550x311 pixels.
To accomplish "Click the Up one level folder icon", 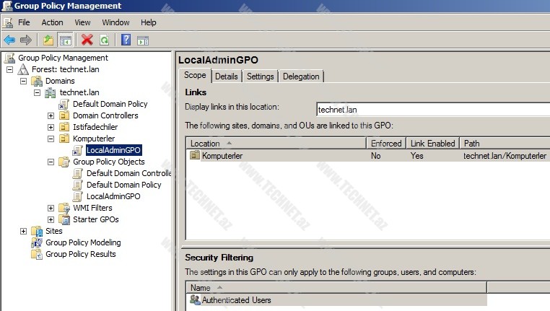I will tap(48, 40).
